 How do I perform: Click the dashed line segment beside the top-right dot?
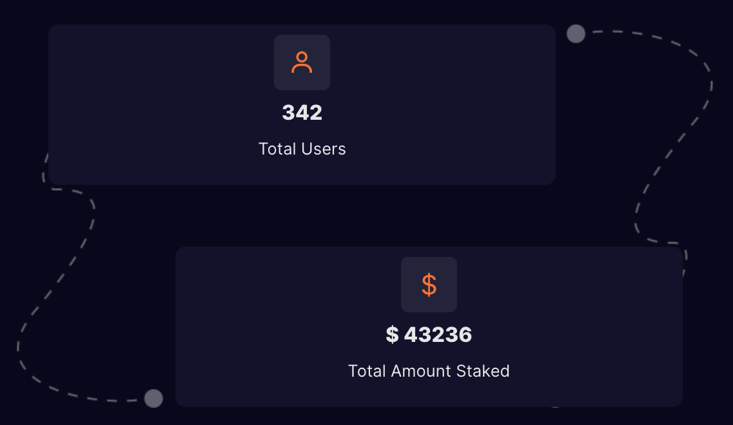pos(600,32)
